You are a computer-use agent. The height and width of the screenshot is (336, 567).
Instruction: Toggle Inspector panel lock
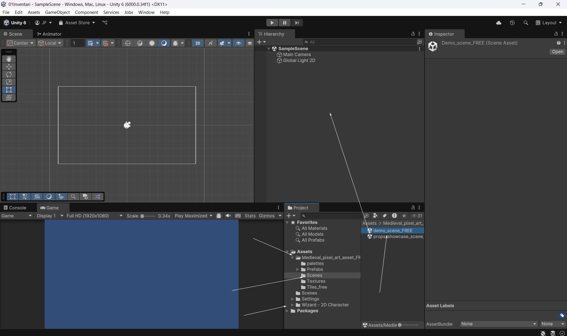pyautogui.click(x=556, y=34)
